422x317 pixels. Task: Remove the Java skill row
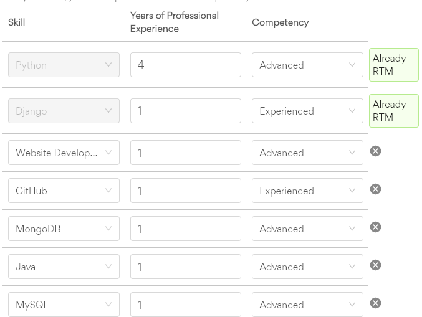pyautogui.click(x=375, y=265)
